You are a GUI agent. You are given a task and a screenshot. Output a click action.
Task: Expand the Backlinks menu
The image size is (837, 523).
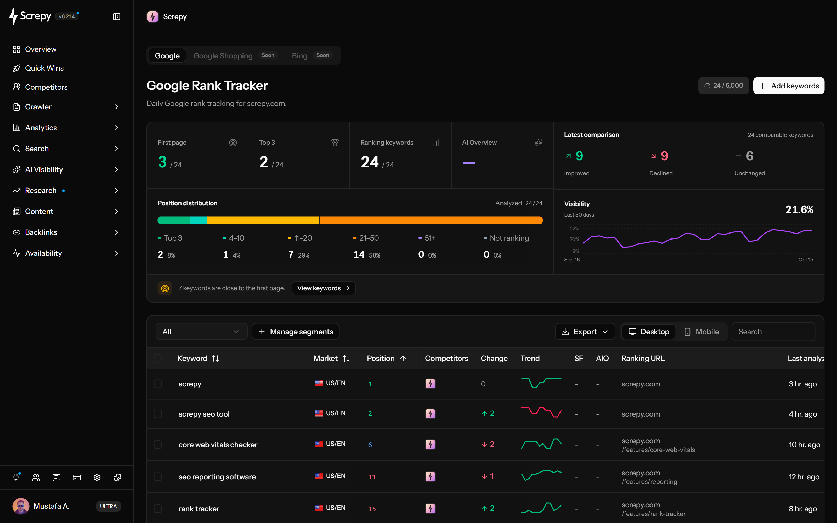tap(66, 232)
